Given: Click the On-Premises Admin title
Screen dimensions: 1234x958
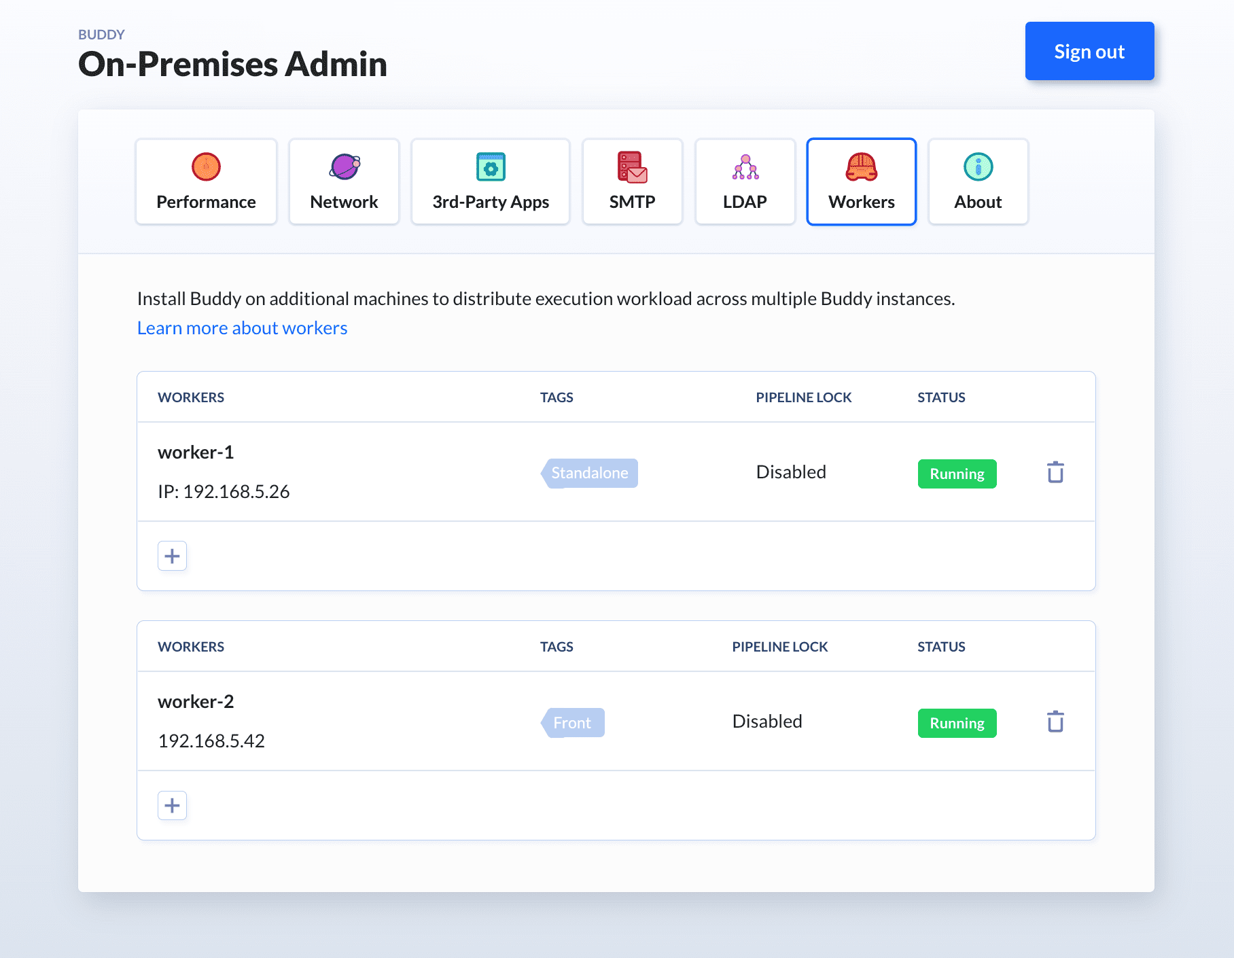Looking at the screenshot, I should click(232, 65).
